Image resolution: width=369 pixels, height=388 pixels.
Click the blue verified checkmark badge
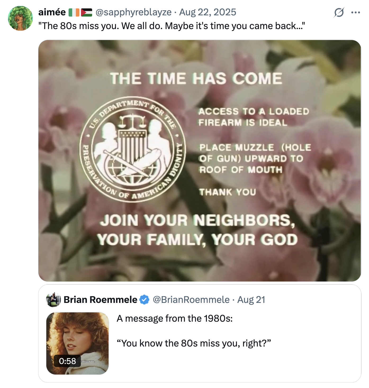[144, 300]
